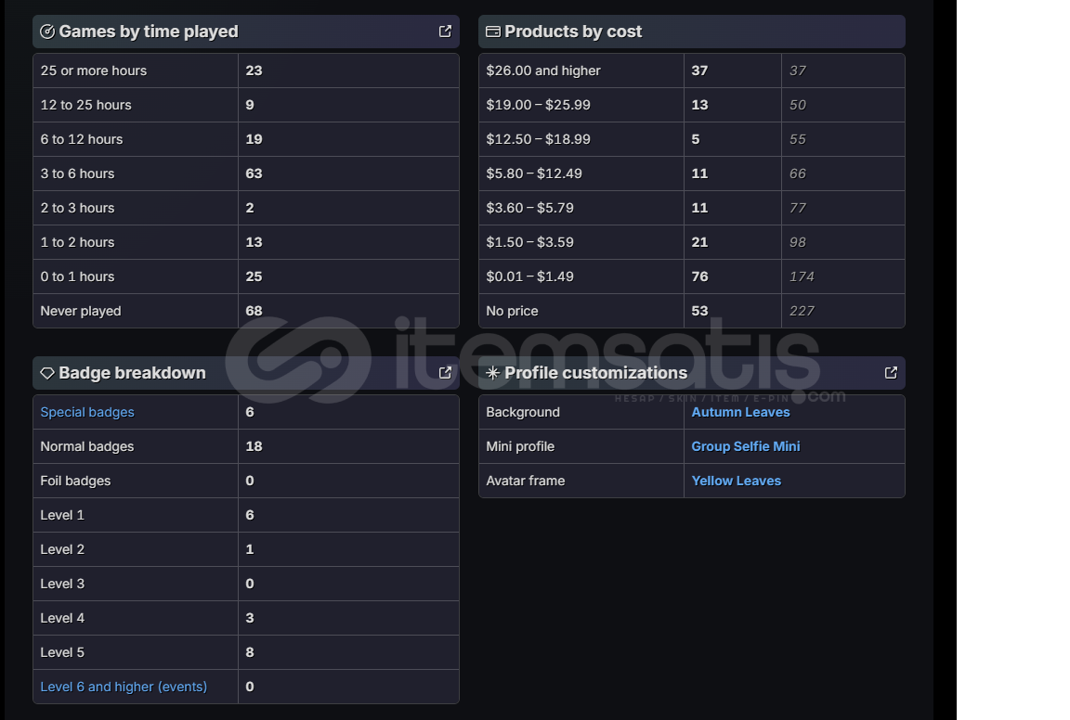1070x720 pixels.
Task: Click the Games by time played heading
Action: (149, 32)
